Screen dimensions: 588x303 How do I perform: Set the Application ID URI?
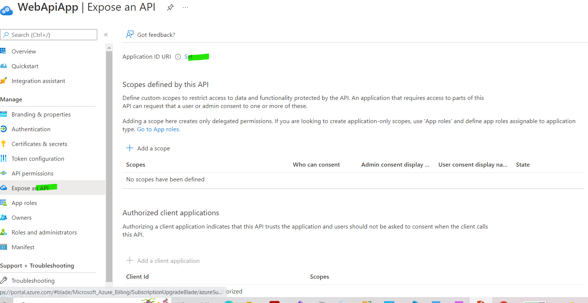coord(188,57)
